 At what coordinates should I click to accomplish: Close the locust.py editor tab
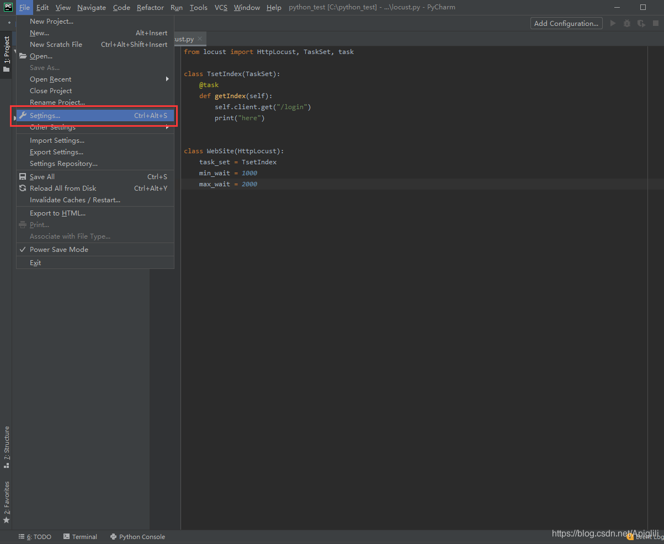coord(200,39)
